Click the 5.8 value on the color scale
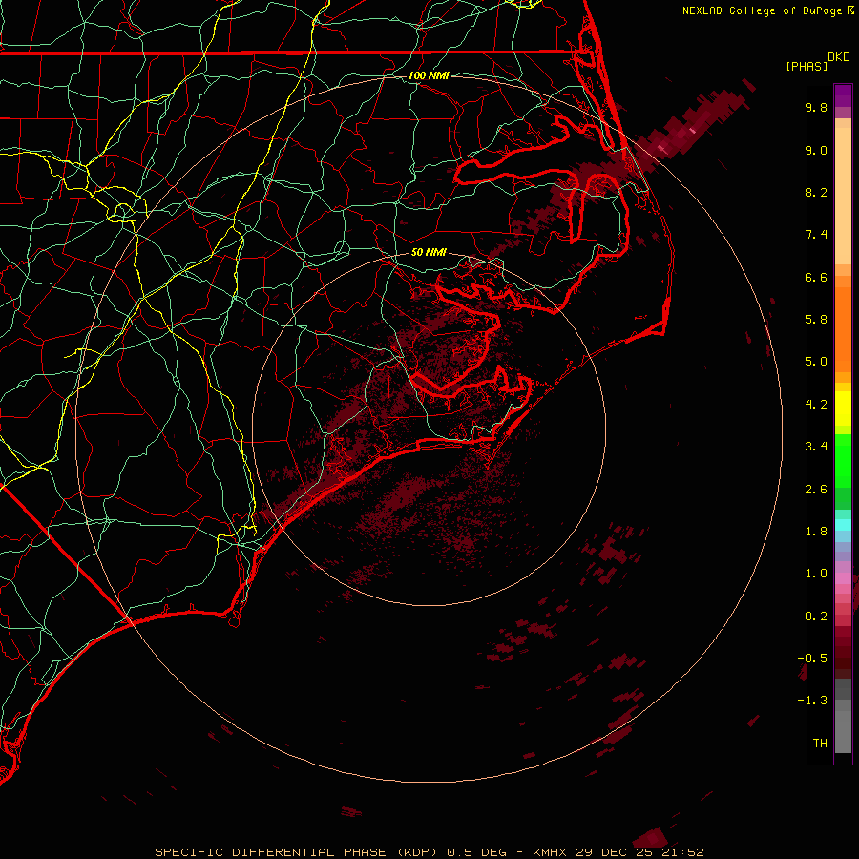The width and height of the screenshot is (859, 859). point(816,320)
